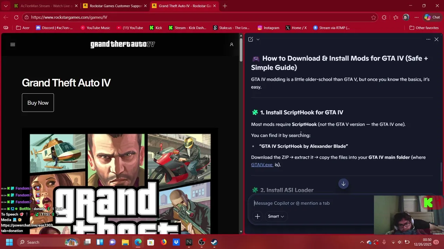Add page to favorites with star icon

click(x=374, y=17)
